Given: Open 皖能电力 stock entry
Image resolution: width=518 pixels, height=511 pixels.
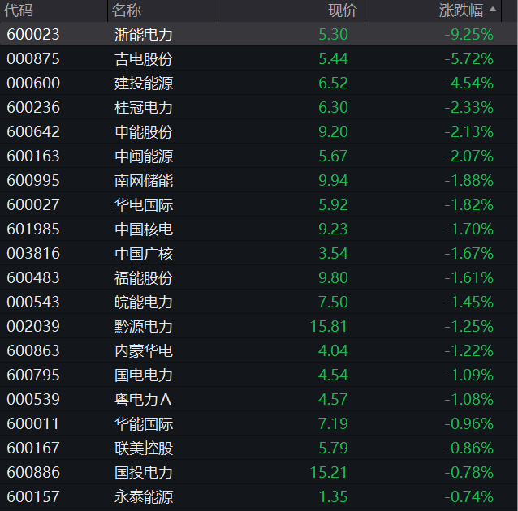Looking at the screenshot, I should click(x=144, y=302).
